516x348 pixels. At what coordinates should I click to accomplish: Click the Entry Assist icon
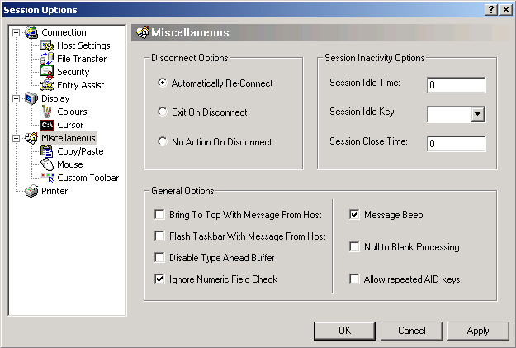47,85
